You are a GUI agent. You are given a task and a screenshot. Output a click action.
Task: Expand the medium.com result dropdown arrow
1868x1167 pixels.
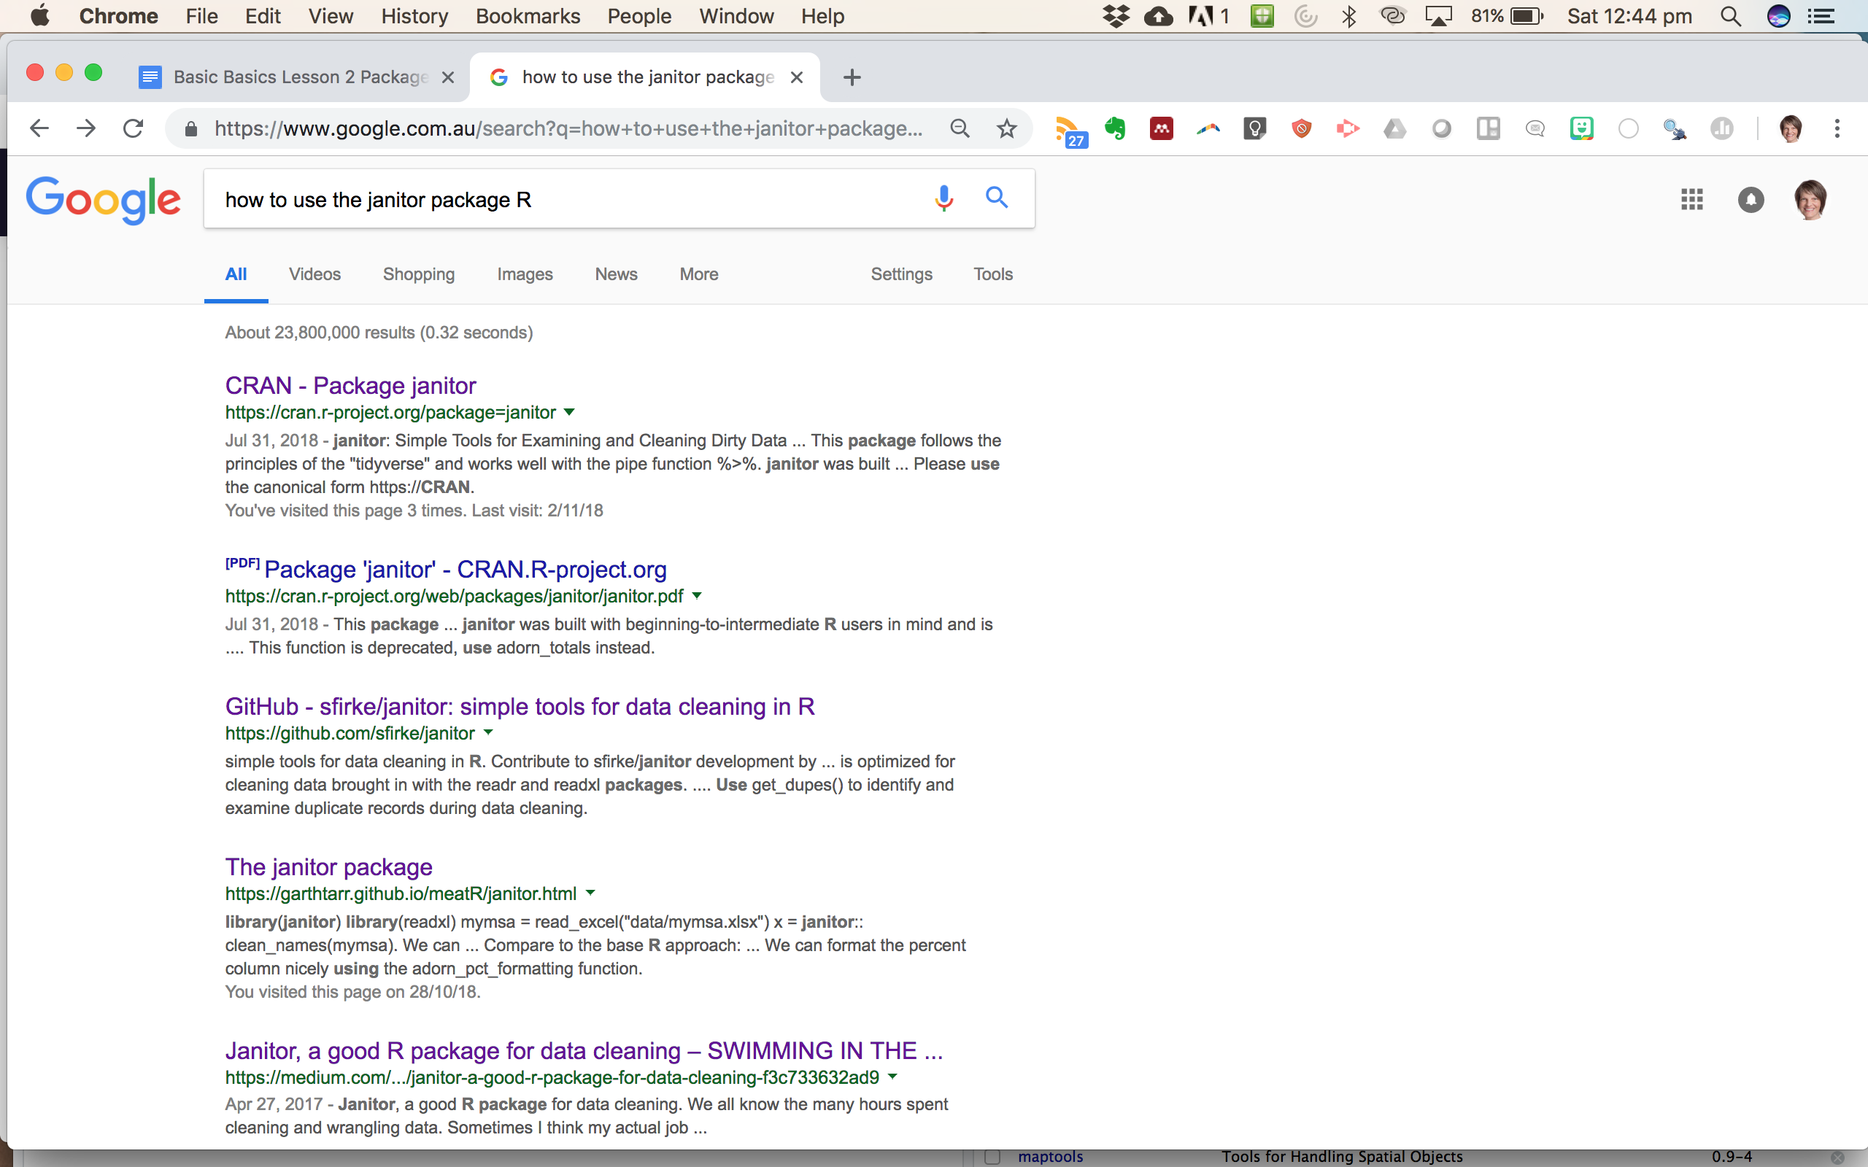click(893, 1077)
